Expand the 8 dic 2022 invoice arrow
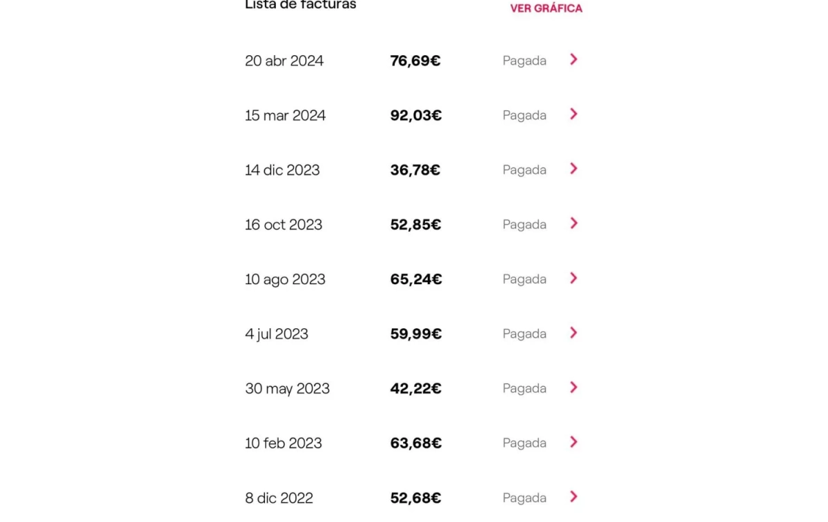828x522 pixels. (x=573, y=497)
